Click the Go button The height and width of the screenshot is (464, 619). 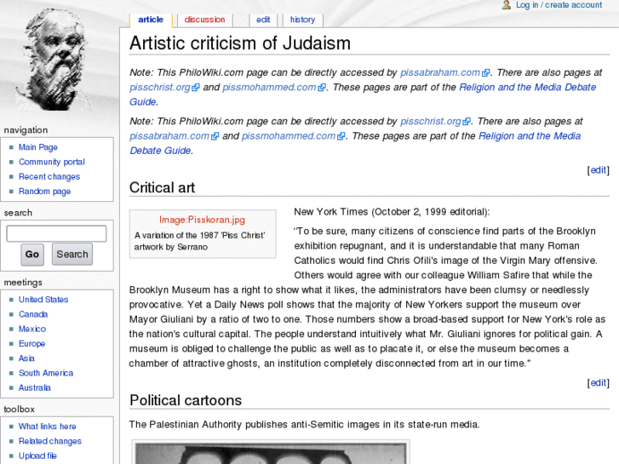[x=32, y=255]
